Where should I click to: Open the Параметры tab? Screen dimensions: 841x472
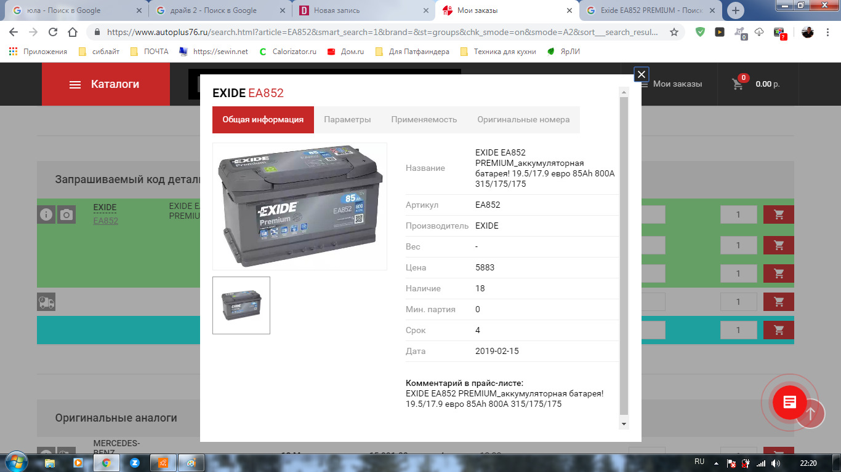347,120
